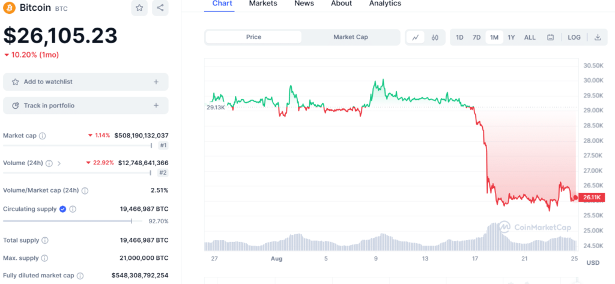
Task: Open Fully diluted market cap info icon
Action: [x=80, y=276]
